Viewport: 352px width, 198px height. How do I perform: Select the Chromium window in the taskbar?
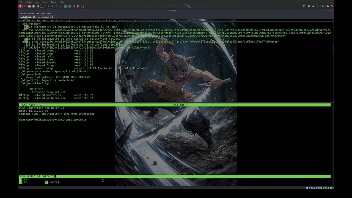click(70, 6)
